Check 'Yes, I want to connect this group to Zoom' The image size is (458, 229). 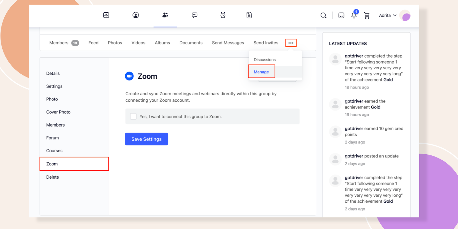coord(133,117)
